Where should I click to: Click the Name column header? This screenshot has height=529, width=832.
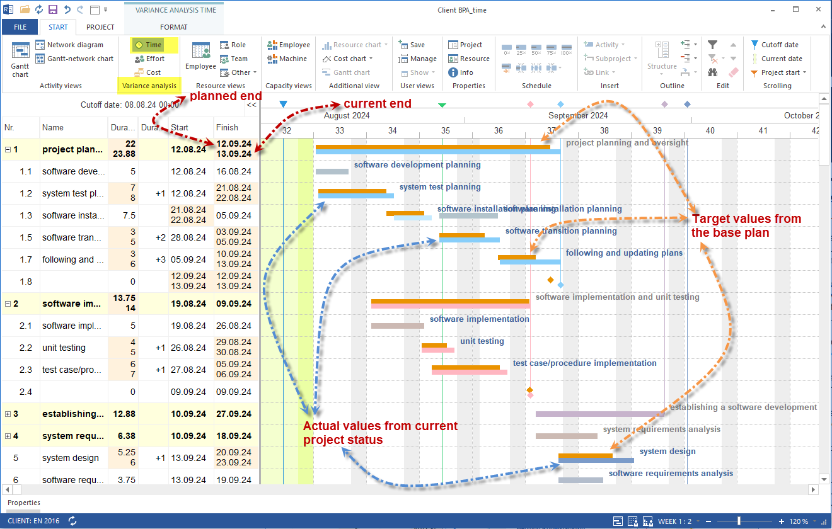click(74, 127)
